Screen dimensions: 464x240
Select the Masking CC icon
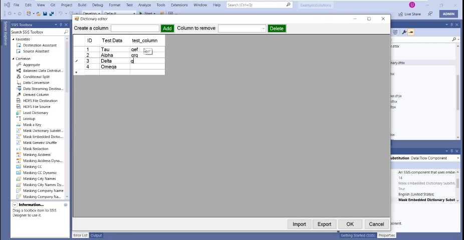19,166
